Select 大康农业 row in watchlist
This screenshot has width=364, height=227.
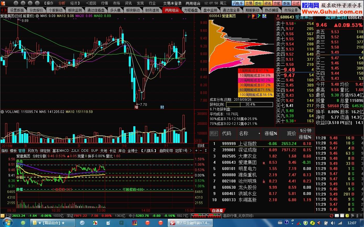[x=262, y=156]
